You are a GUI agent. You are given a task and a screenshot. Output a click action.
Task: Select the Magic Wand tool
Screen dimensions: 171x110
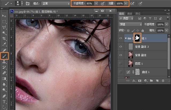tap(4, 33)
